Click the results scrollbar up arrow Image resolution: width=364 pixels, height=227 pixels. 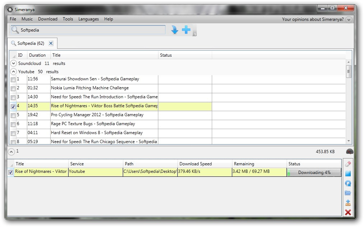349,62
